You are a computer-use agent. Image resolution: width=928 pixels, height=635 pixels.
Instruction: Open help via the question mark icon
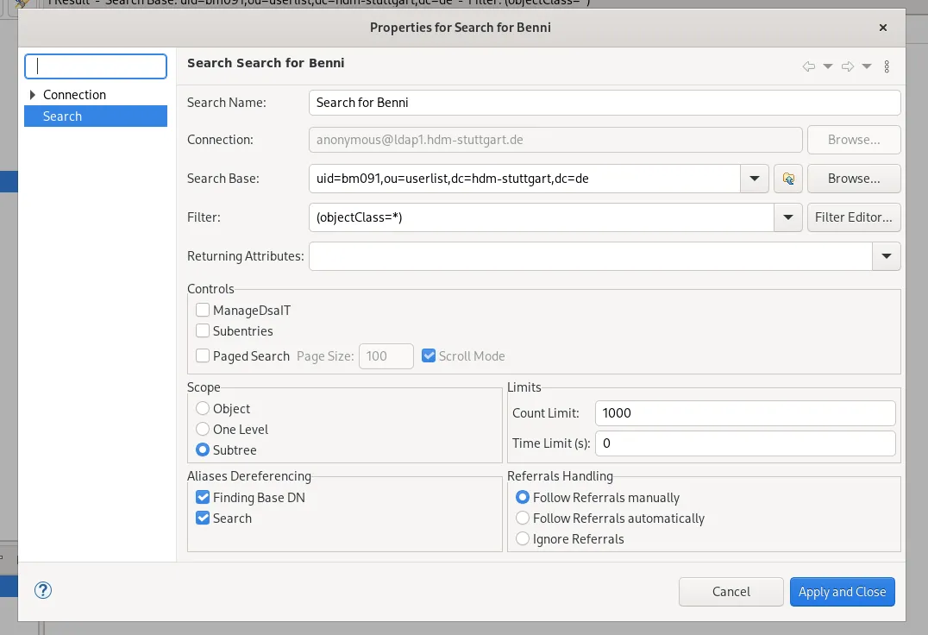[x=42, y=590]
